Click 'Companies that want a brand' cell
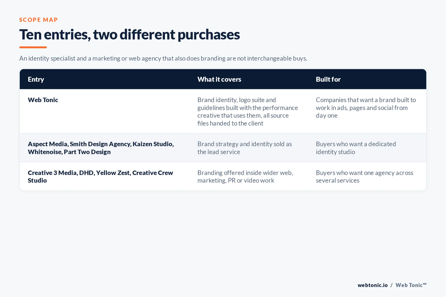This screenshot has width=446, height=297. 366,108
